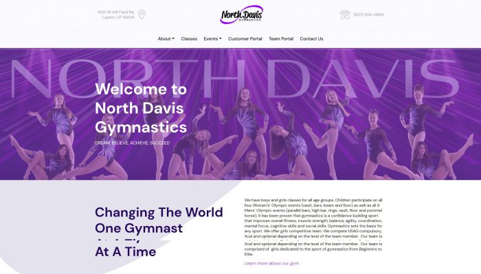The image size is (481, 274).
Task: Click the Hill Field Rd address text
Action: (116, 14)
